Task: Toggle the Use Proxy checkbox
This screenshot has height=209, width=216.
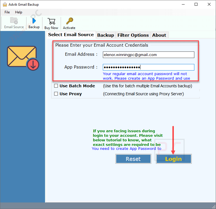Action: [56, 94]
